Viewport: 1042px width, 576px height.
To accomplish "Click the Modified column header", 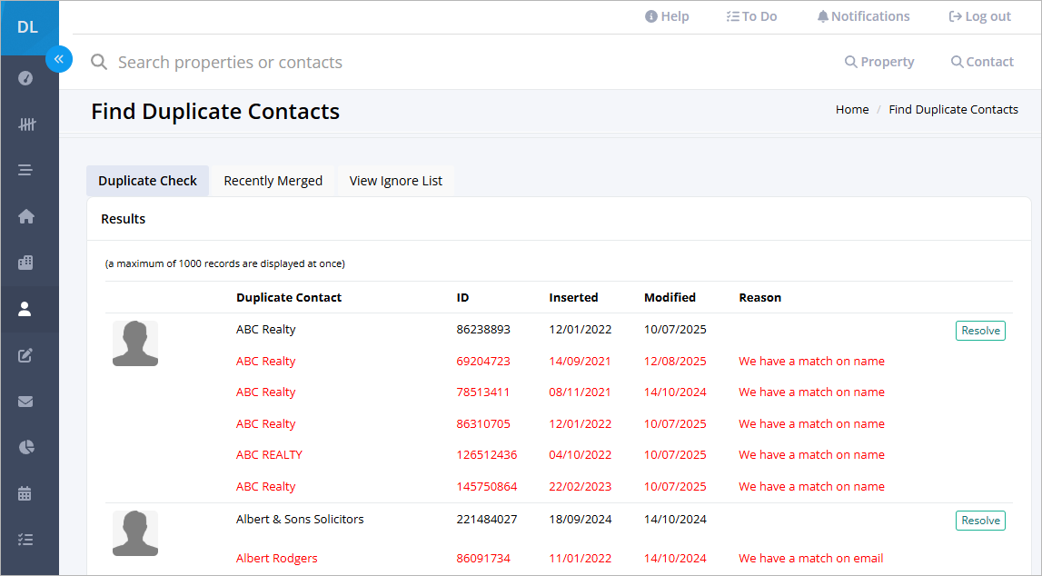I will click(x=670, y=298).
